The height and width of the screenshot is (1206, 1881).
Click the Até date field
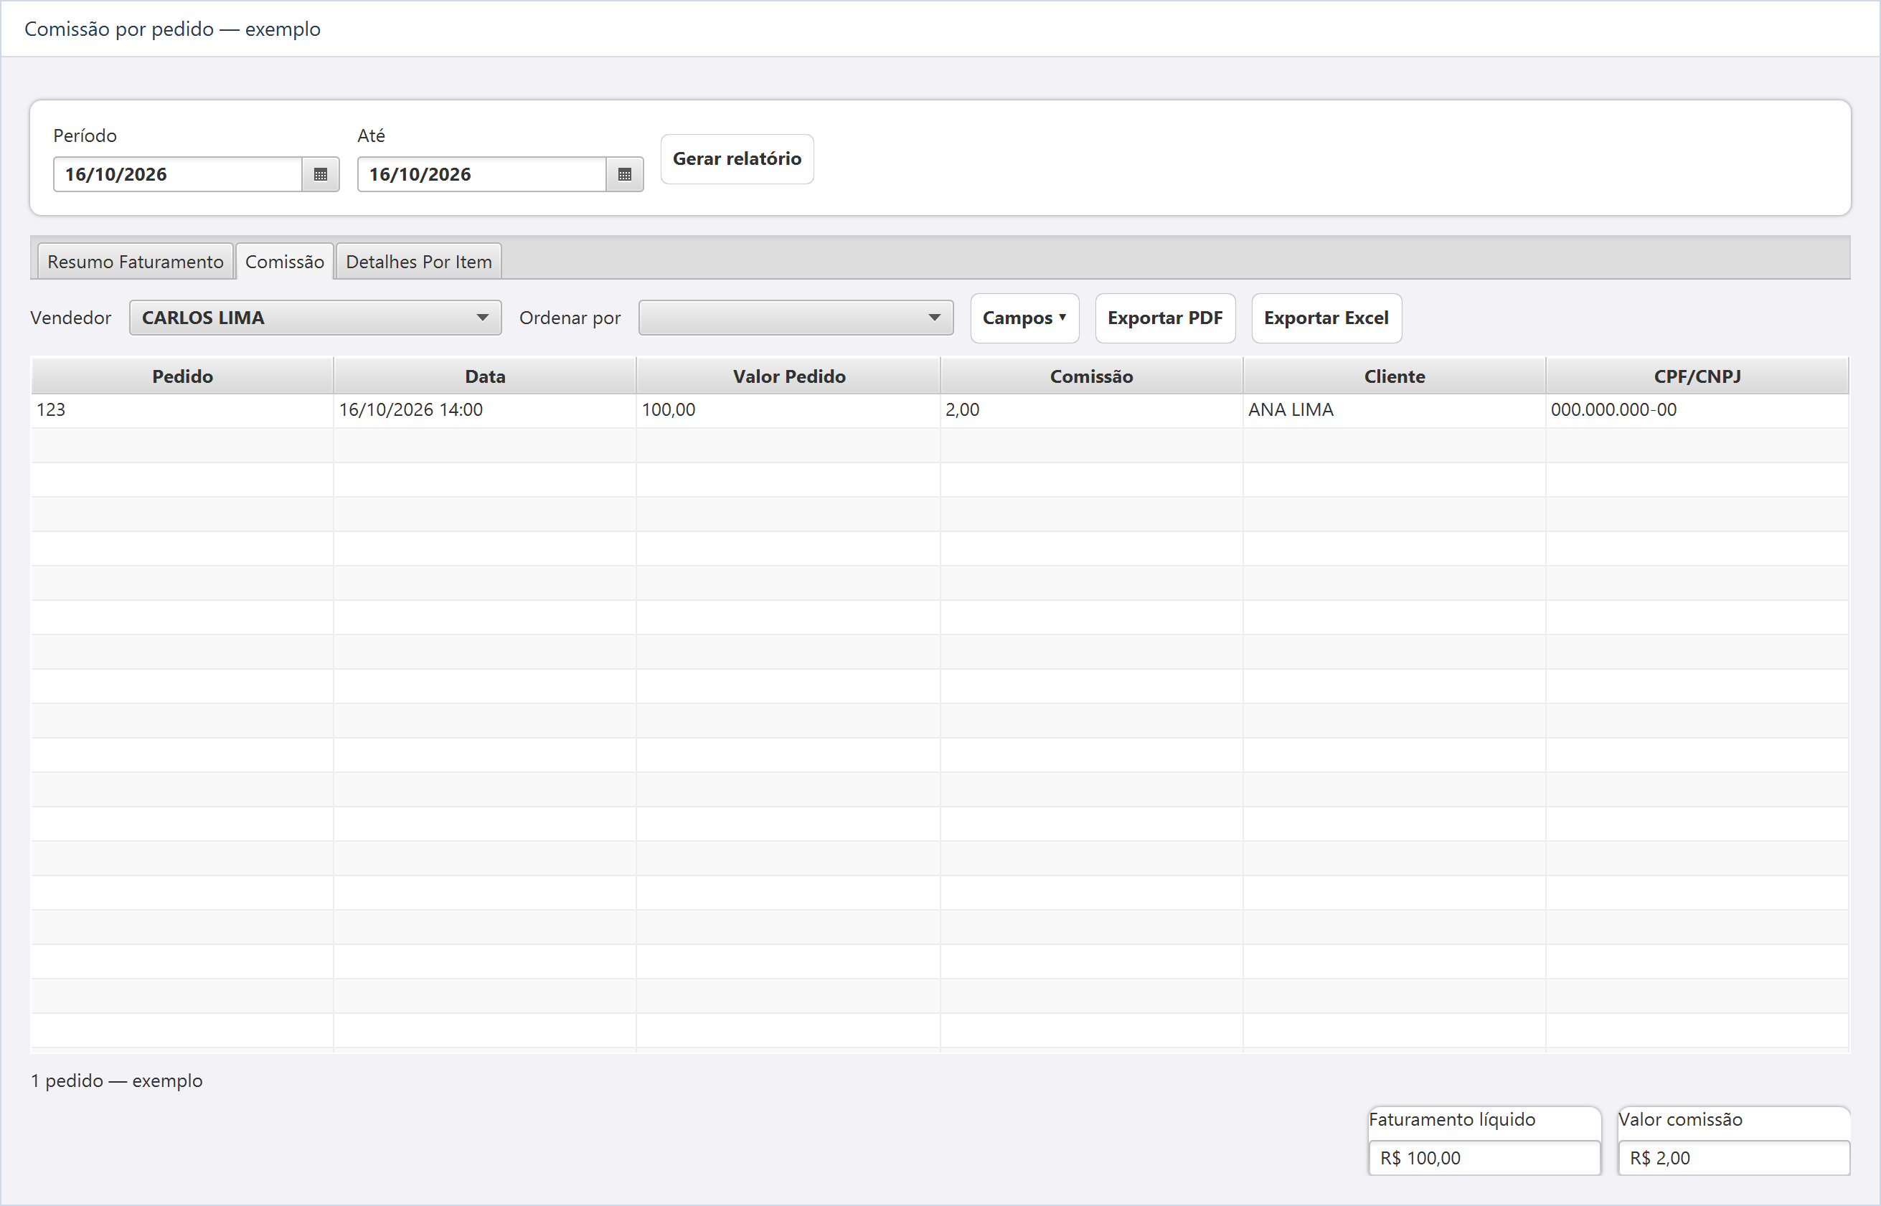pos(482,174)
